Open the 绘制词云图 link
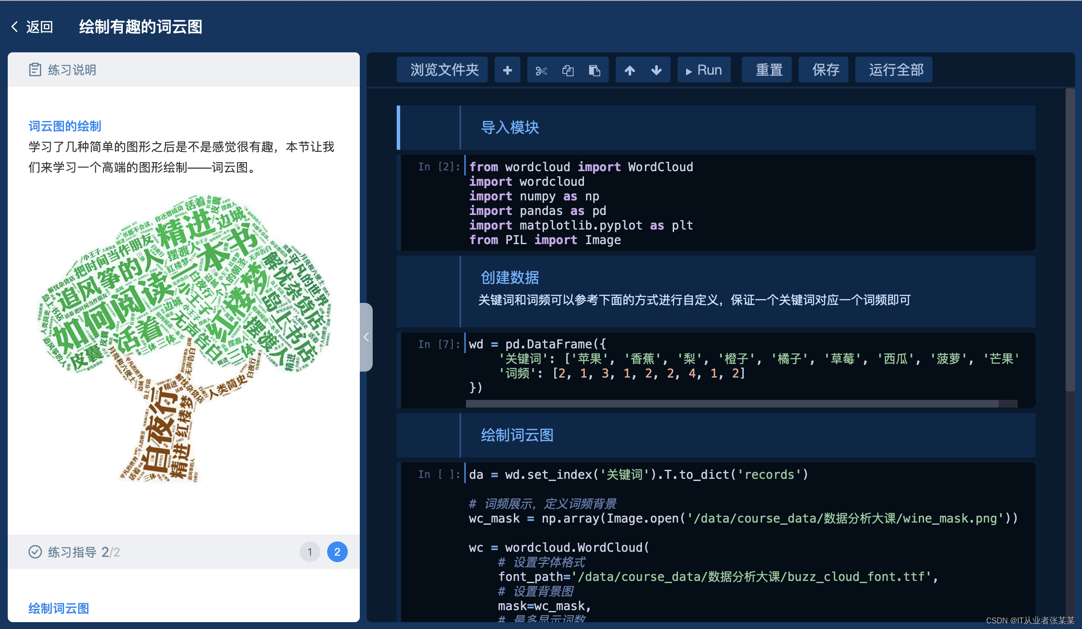The image size is (1082, 629). pos(58,608)
